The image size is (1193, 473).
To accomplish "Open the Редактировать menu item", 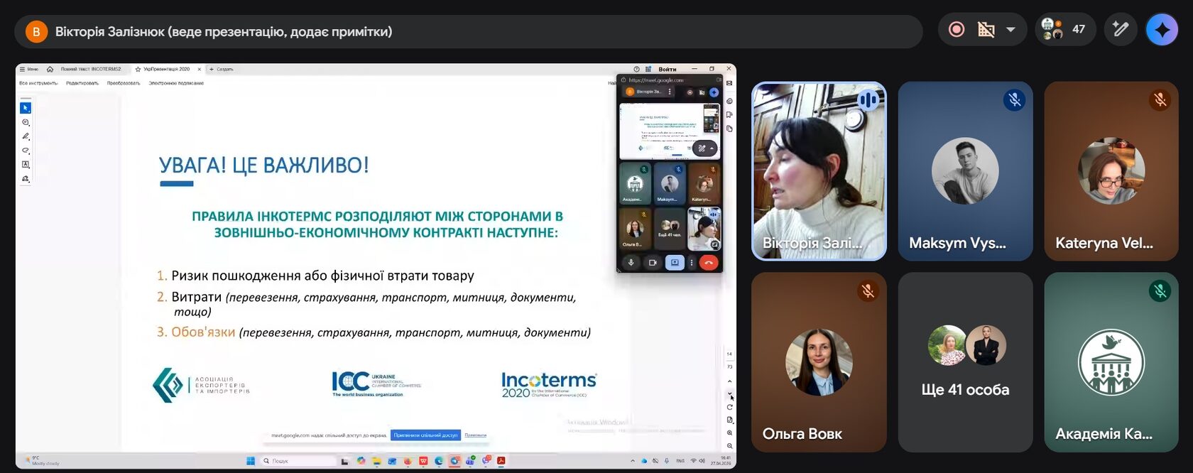I will pyautogui.click(x=82, y=83).
